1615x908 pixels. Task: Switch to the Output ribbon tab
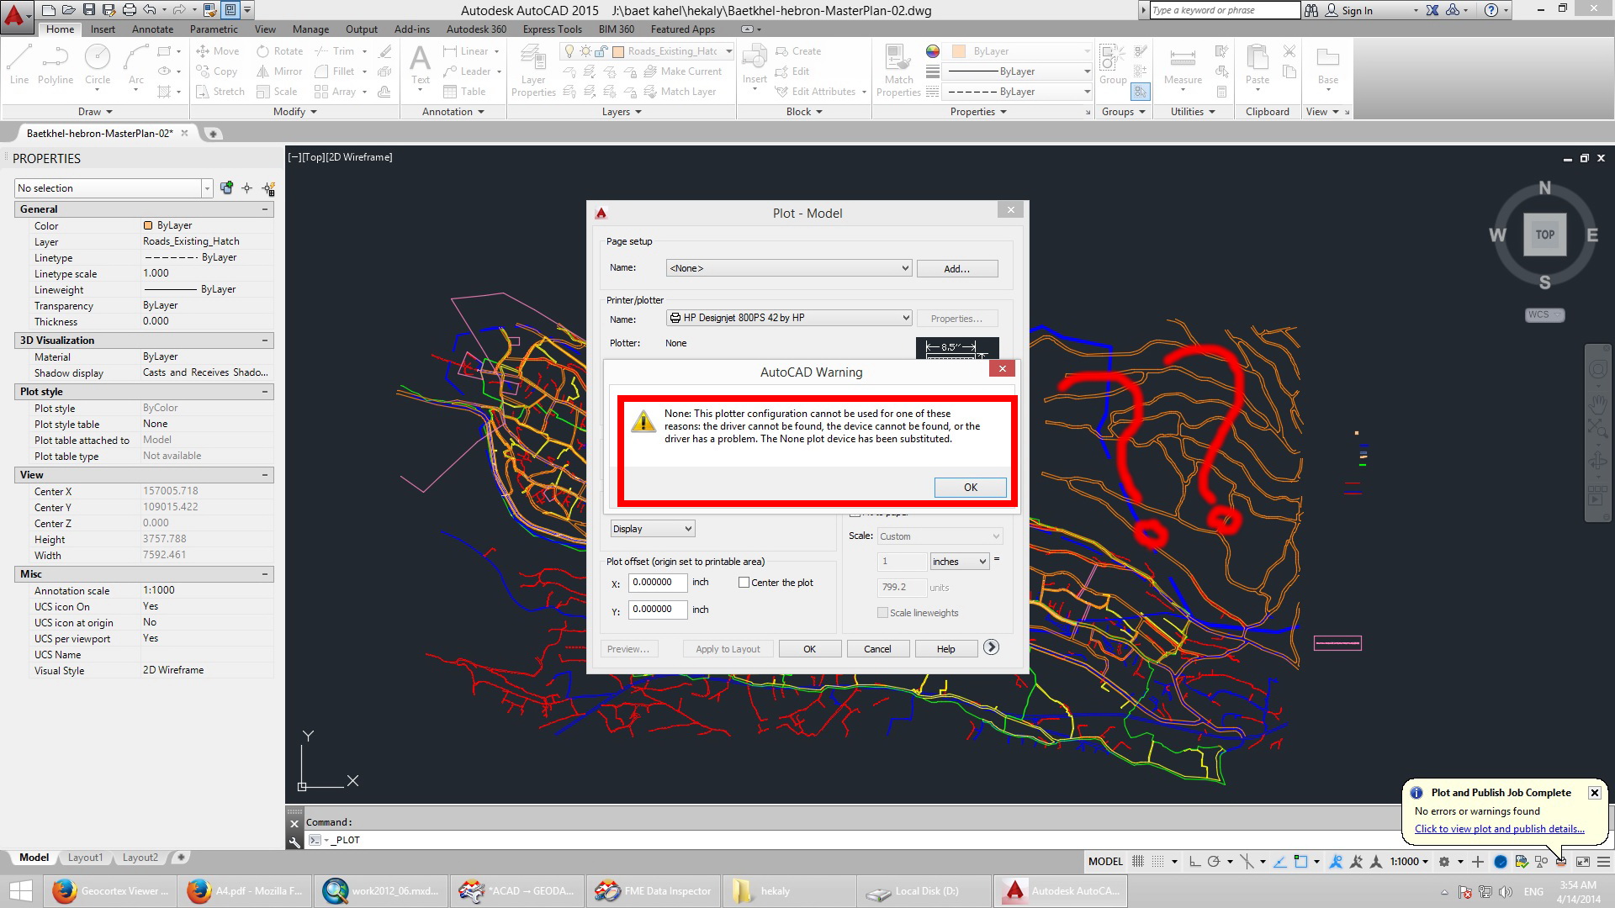(362, 29)
